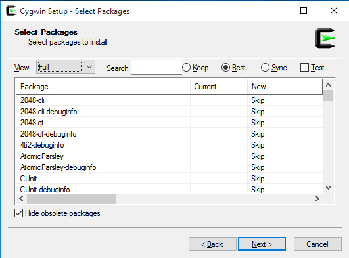349x258 pixels.
Task: Click Skip for the CUnit package
Action: (258, 179)
